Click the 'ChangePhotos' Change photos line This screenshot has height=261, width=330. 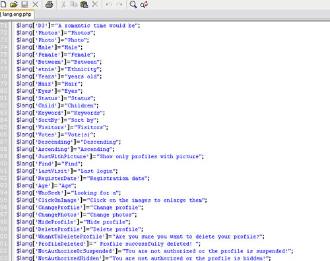click(x=77, y=214)
